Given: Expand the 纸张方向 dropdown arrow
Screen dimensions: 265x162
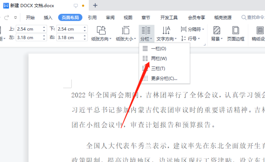Looking at the screenshot, I should click(110, 39).
